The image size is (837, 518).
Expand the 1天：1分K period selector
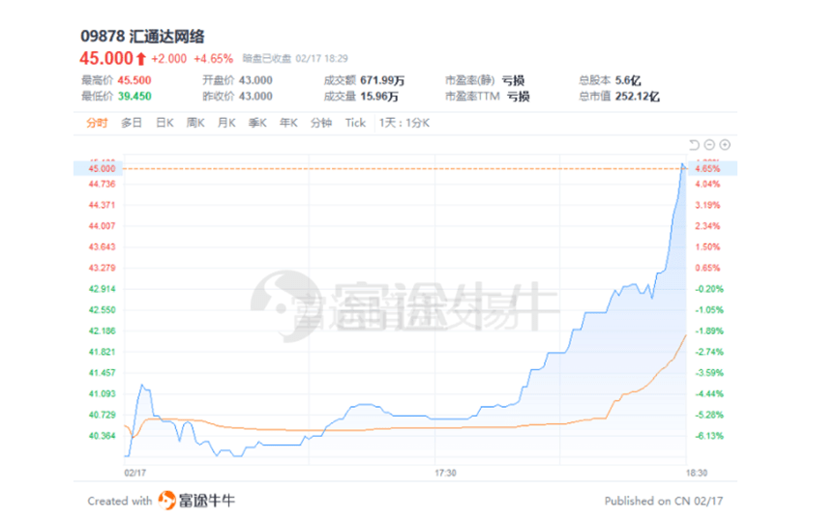[x=404, y=123]
